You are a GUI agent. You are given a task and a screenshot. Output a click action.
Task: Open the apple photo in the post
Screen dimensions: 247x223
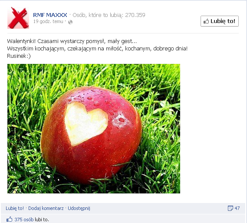pyautogui.click(x=94, y=129)
